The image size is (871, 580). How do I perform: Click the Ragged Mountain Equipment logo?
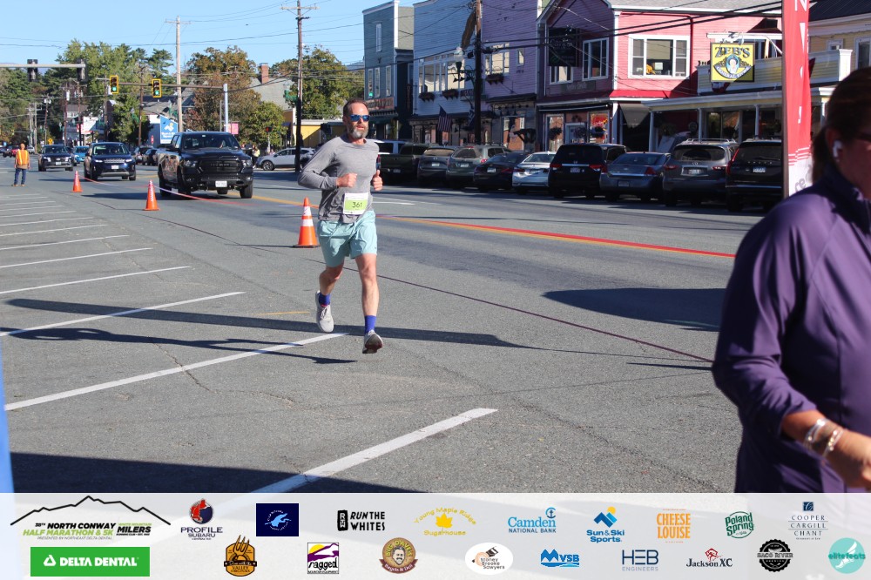pyautogui.click(x=322, y=557)
